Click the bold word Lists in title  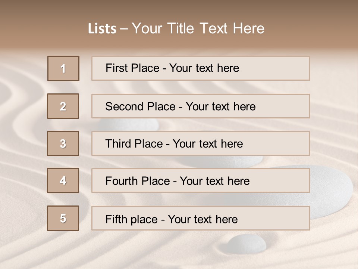(102, 29)
